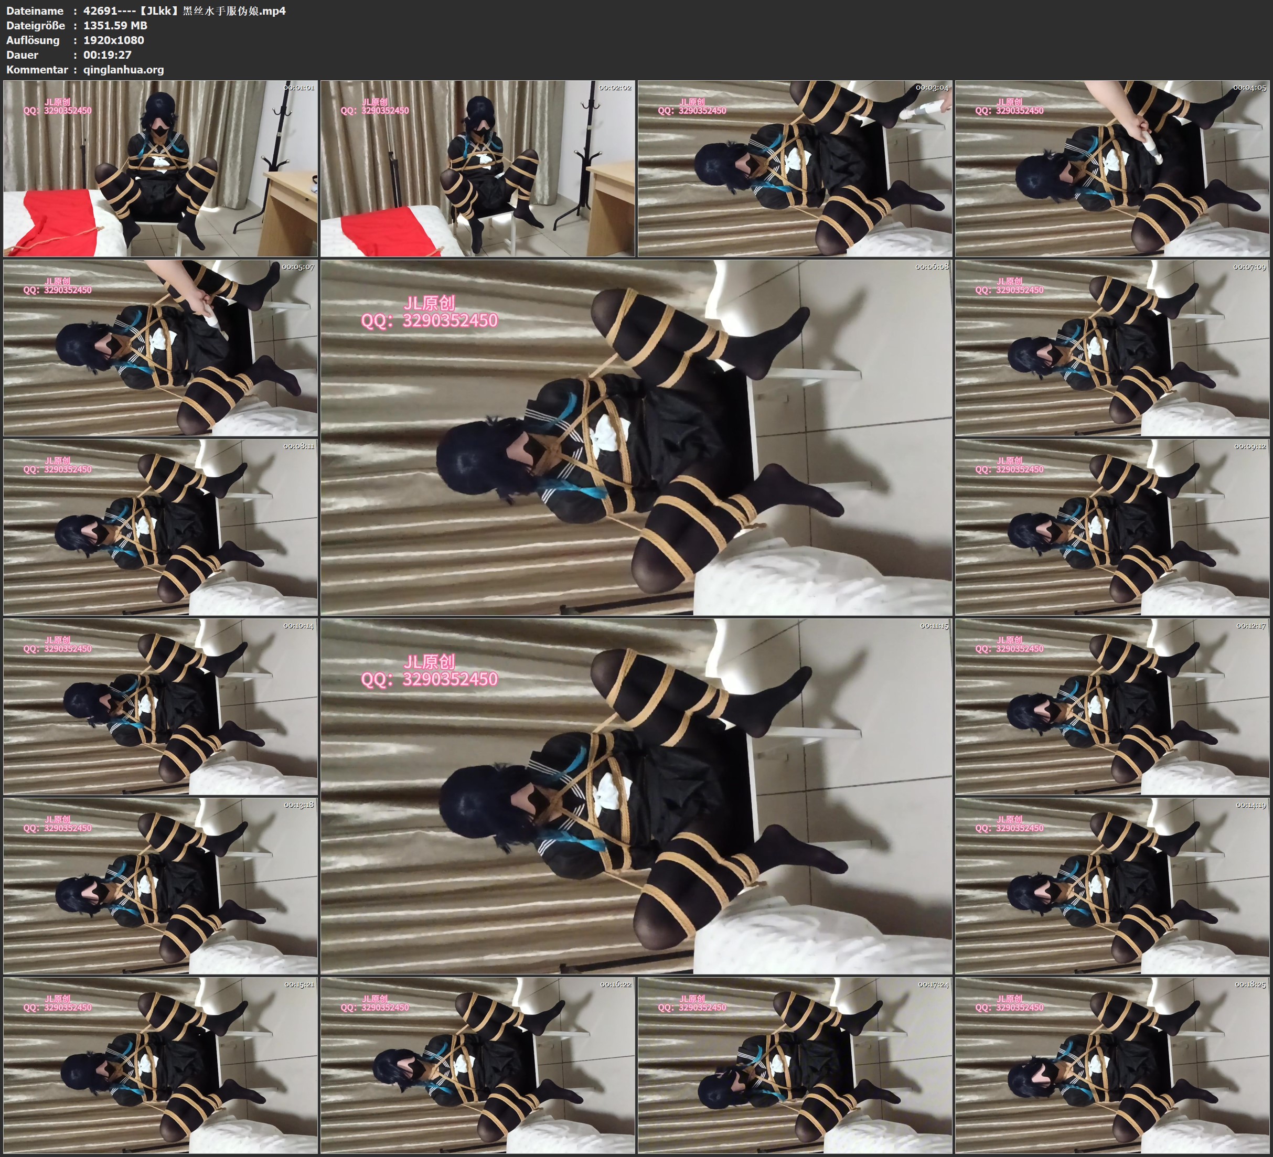Click the frame timestamped 00:13:18

click(x=161, y=886)
